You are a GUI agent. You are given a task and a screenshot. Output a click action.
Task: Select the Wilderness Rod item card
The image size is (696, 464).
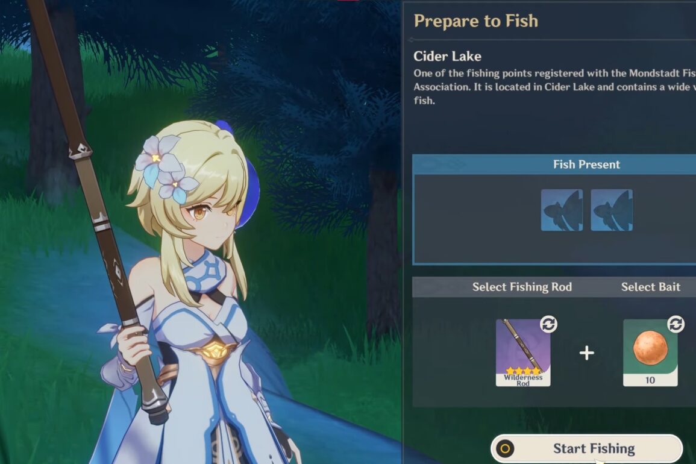523,353
